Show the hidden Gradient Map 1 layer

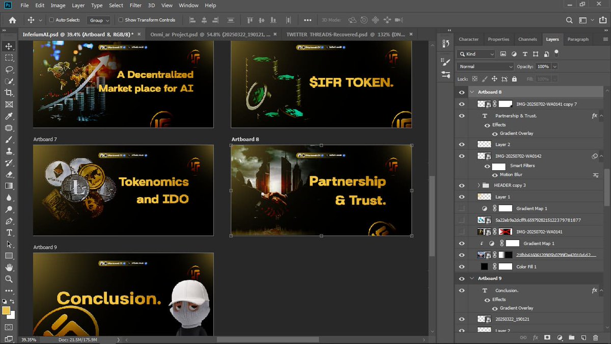pyautogui.click(x=462, y=208)
